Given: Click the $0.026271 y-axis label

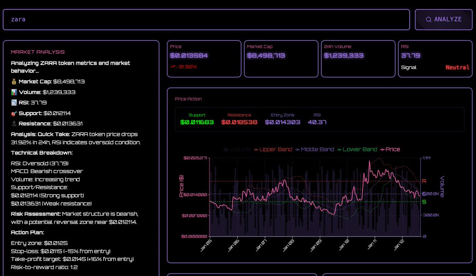Looking at the screenshot, I should [195, 158].
